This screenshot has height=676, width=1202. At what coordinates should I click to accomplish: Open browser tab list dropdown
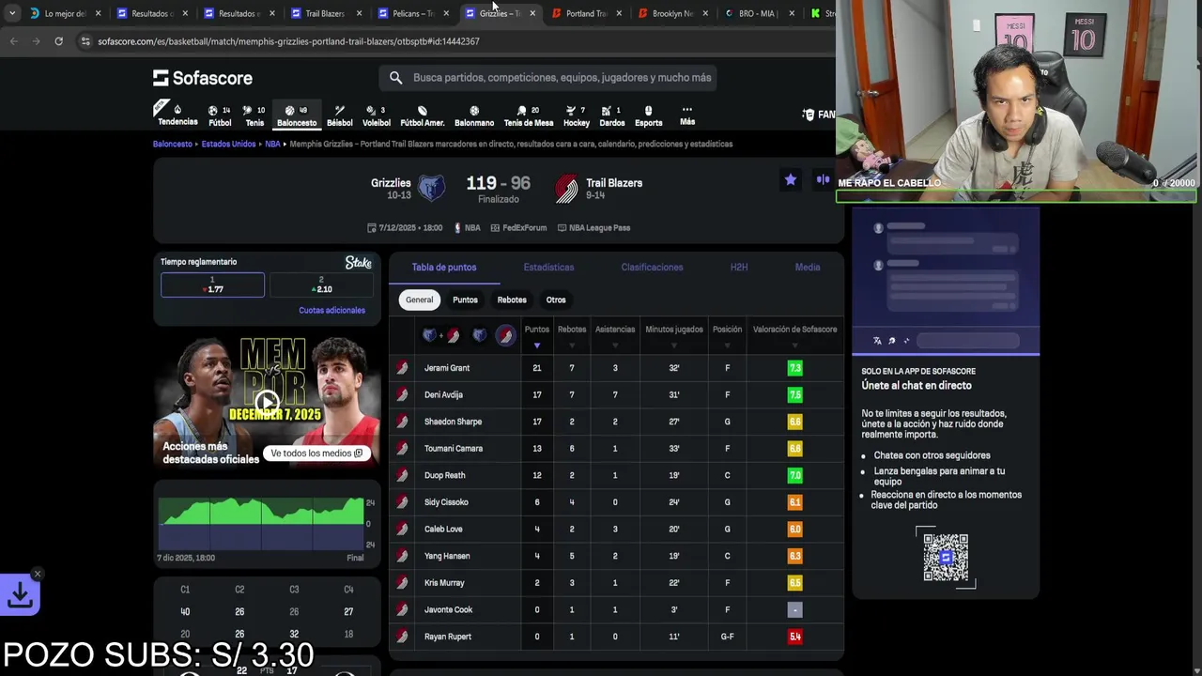(x=11, y=13)
